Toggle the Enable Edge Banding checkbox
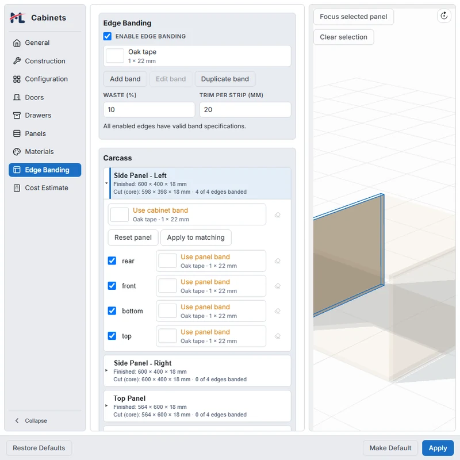This screenshot has width=460, height=460. [x=108, y=36]
